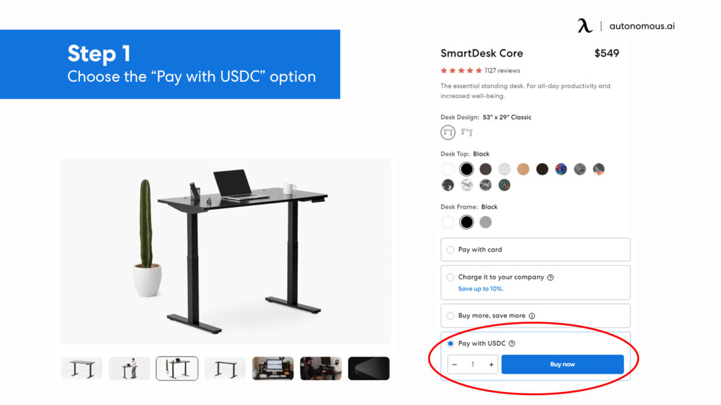721x405 pixels.
Task: View the first desk front thumbnail
Action: 82,369
